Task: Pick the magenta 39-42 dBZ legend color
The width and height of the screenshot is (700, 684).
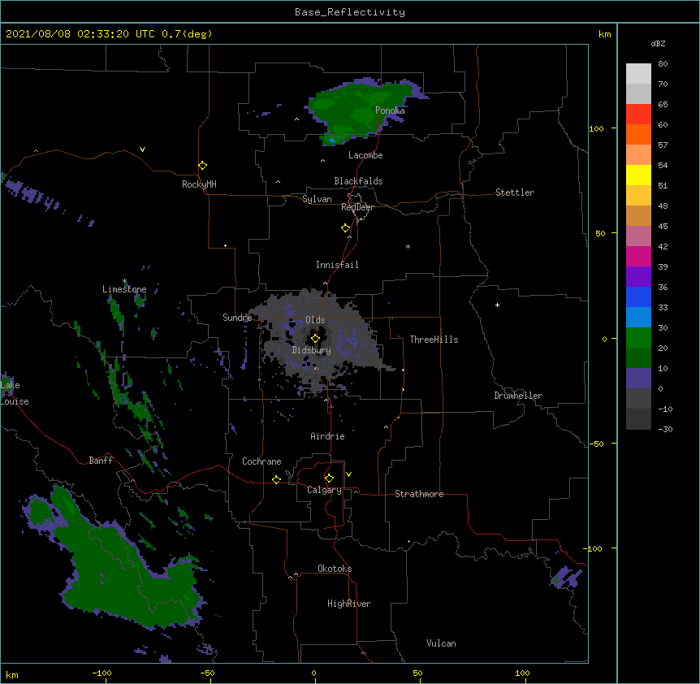Action: [638, 256]
